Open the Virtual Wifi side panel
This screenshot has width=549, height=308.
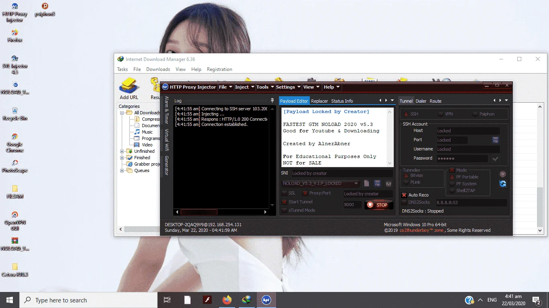[166, 140]
